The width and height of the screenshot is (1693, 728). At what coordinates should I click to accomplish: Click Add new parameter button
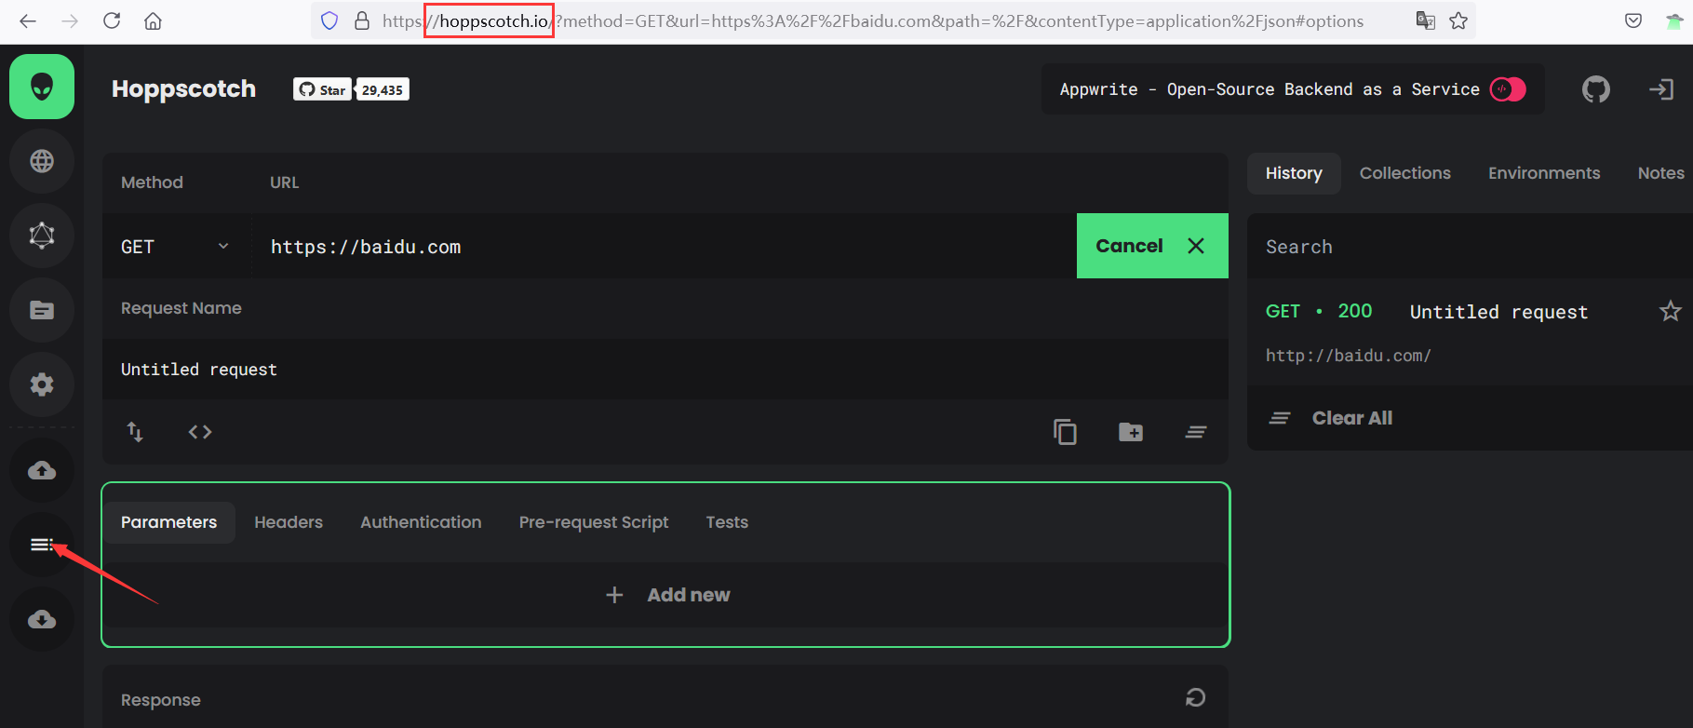[x=667, y=595]
